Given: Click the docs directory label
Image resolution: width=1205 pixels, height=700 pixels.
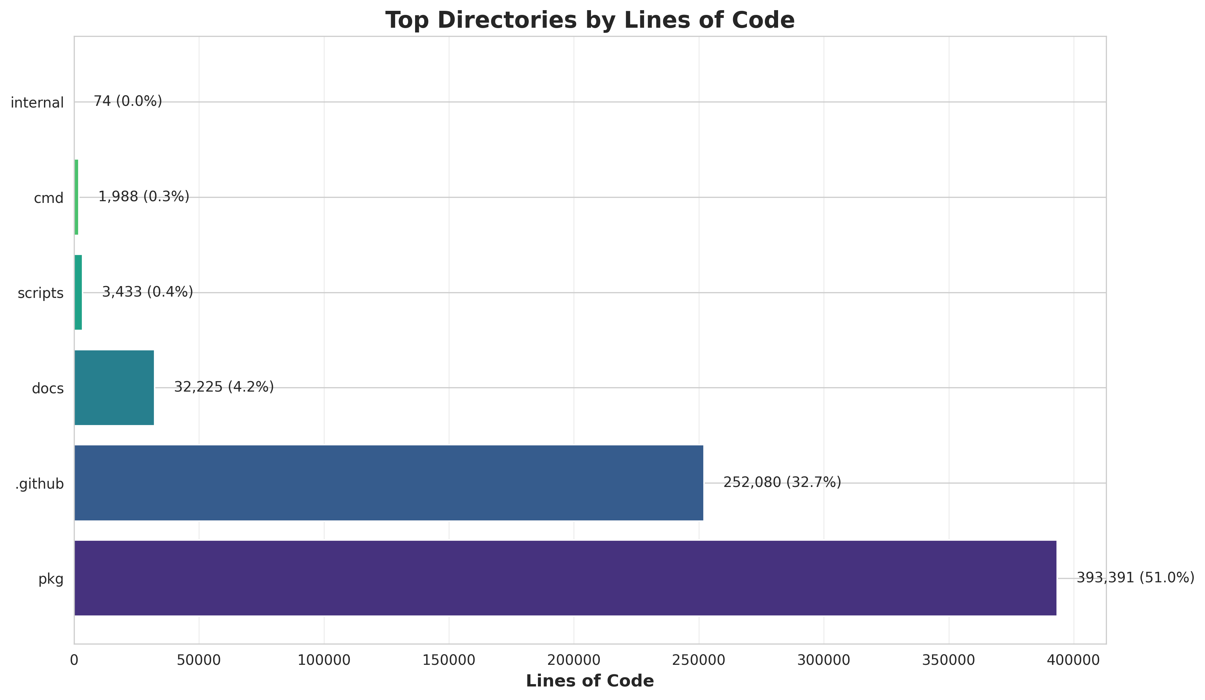Looking at the screenshot, I should 47,389.
